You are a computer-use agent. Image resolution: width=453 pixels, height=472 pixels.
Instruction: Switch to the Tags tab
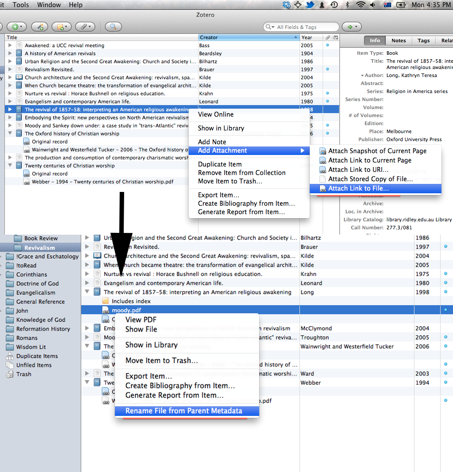(423, 41)
